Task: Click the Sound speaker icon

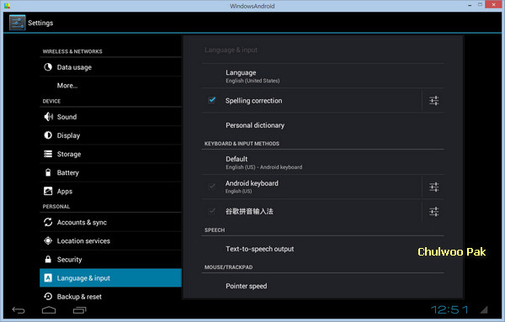Action: (x=48, y=117)
